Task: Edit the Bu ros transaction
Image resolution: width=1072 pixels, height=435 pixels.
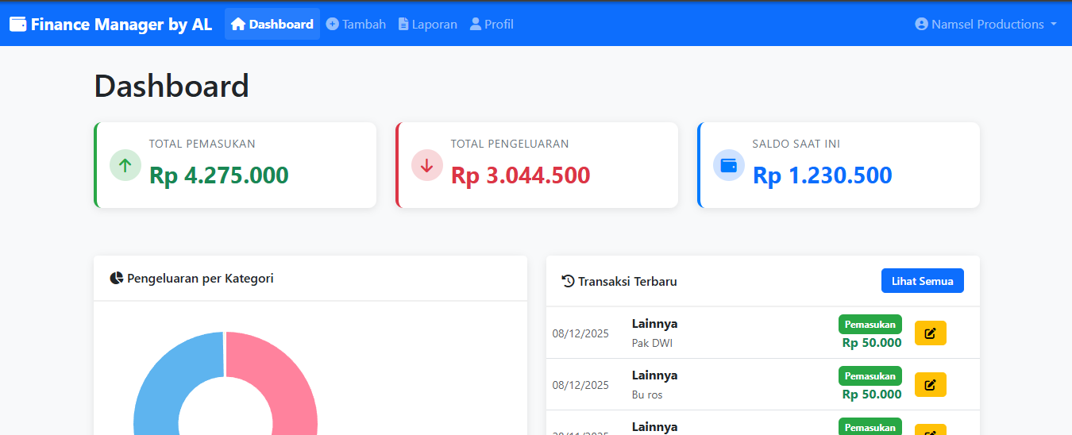Action: click(x=930, y=385)
